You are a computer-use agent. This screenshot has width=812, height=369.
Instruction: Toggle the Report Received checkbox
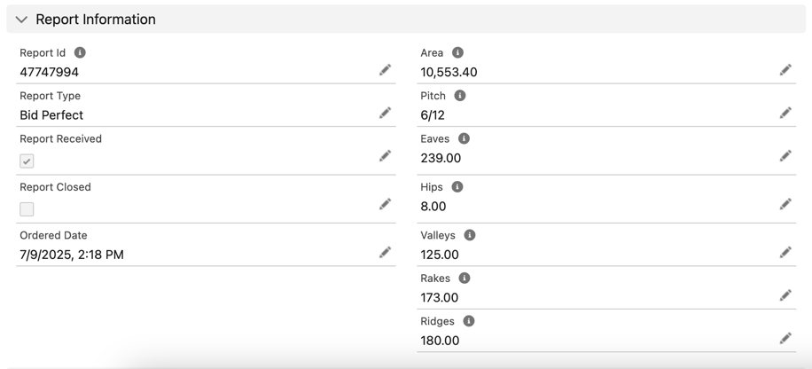click(27, 161)
